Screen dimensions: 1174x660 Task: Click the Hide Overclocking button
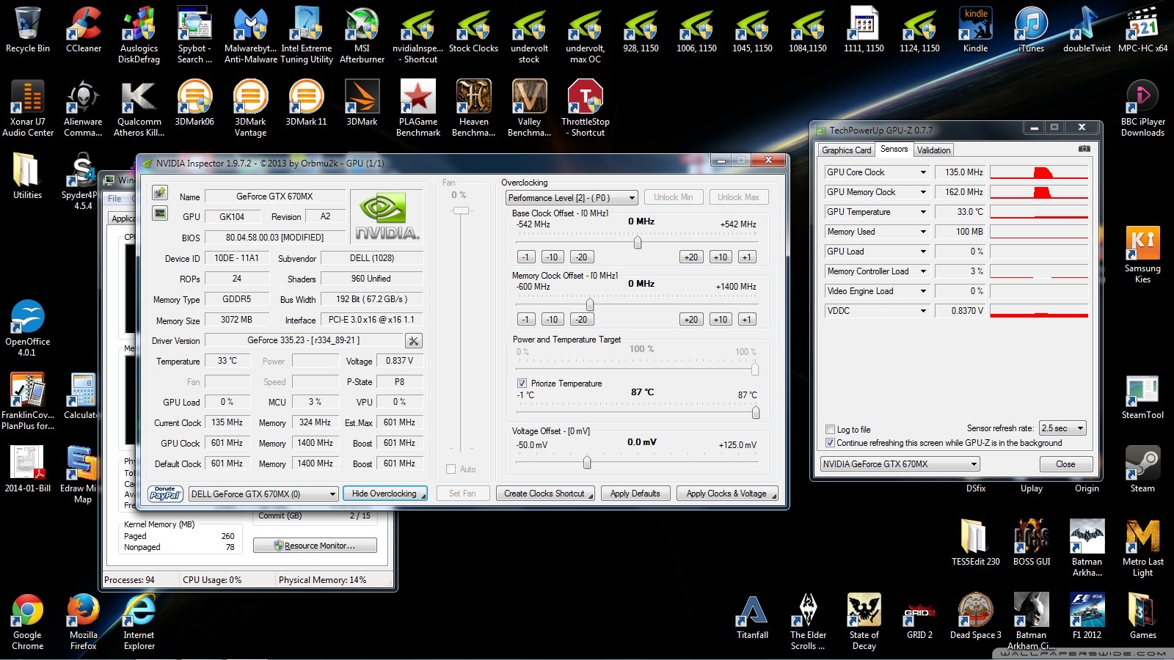click(386, 494)
